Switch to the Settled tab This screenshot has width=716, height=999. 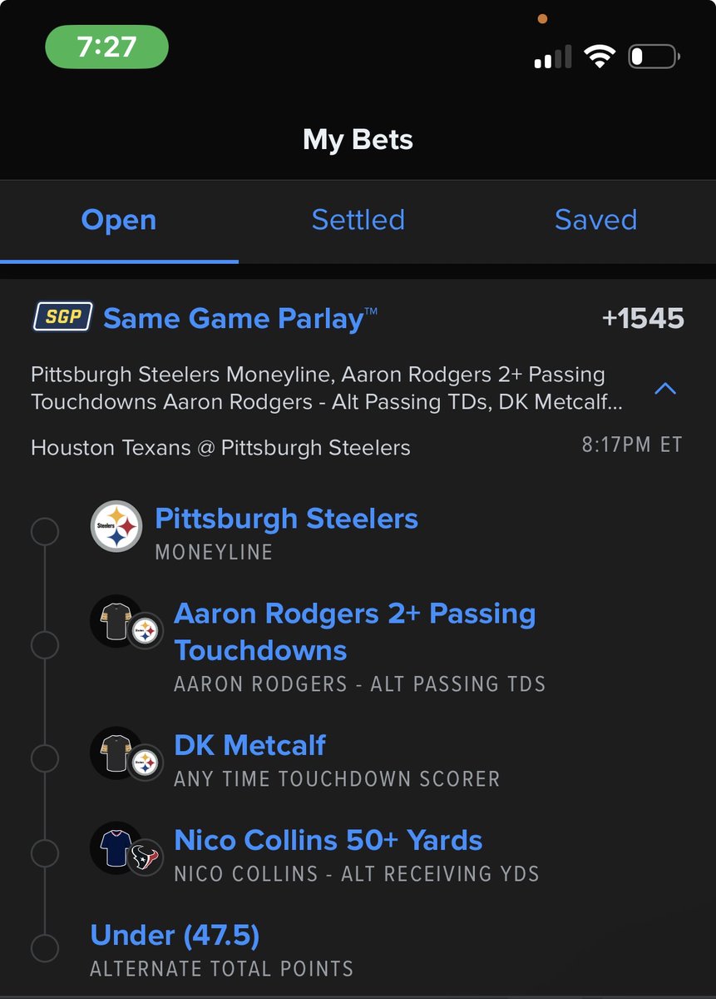click(358, 220)
